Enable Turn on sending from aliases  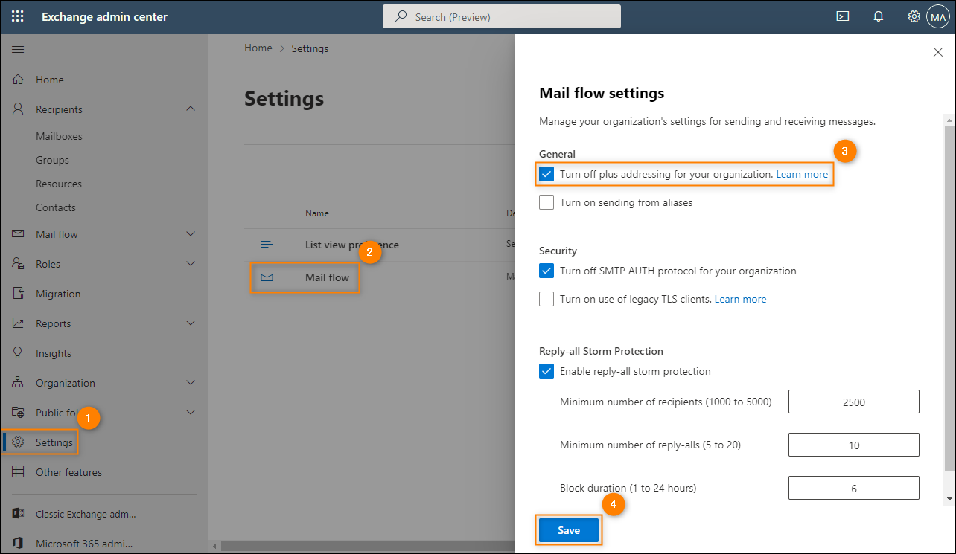[546, 202]
